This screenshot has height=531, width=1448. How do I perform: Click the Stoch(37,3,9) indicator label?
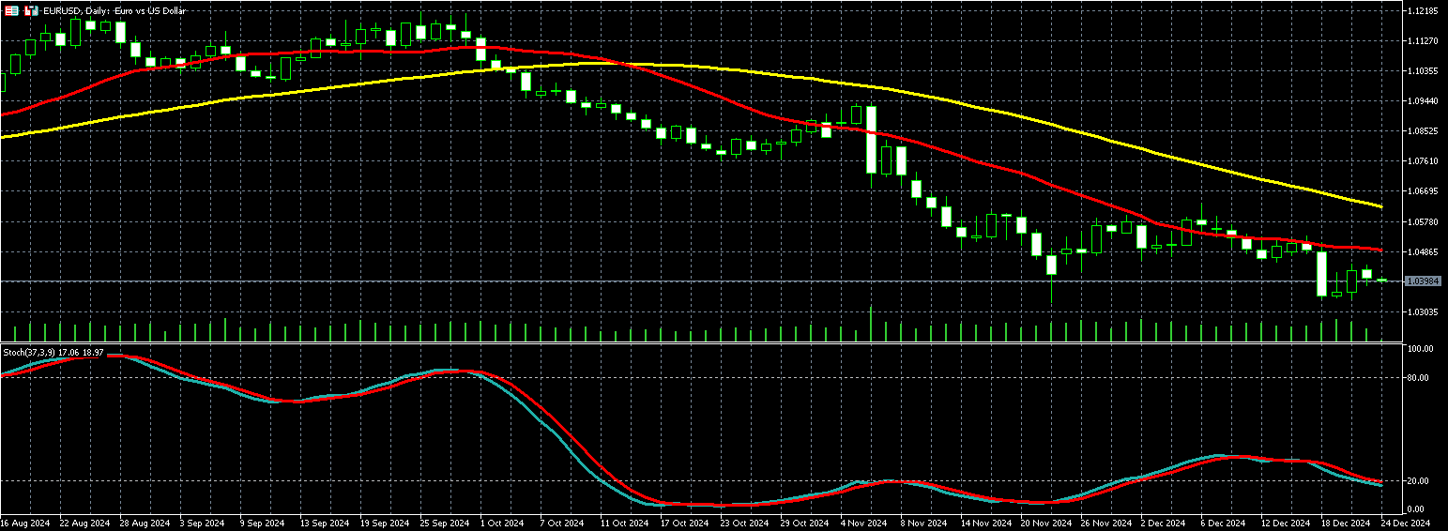[53, 352]
